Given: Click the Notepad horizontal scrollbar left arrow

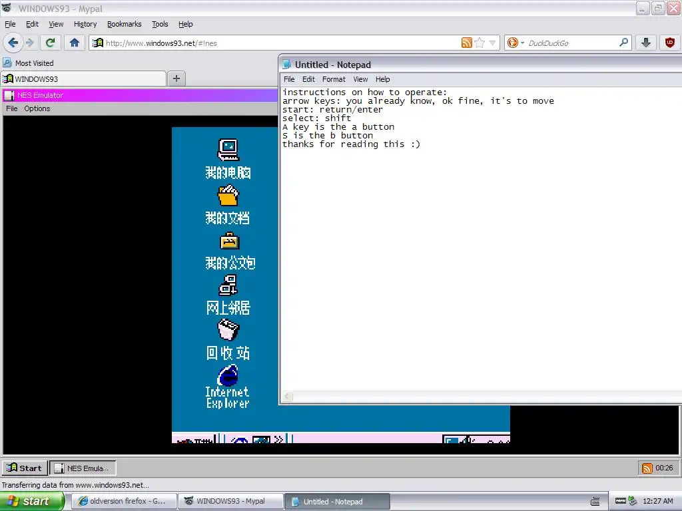Looking at the screenshot, I should (x=288, y=396).
